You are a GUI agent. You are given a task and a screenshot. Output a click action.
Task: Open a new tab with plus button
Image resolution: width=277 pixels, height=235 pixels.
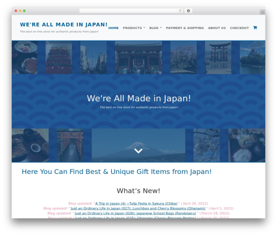(x=263, y=12)
